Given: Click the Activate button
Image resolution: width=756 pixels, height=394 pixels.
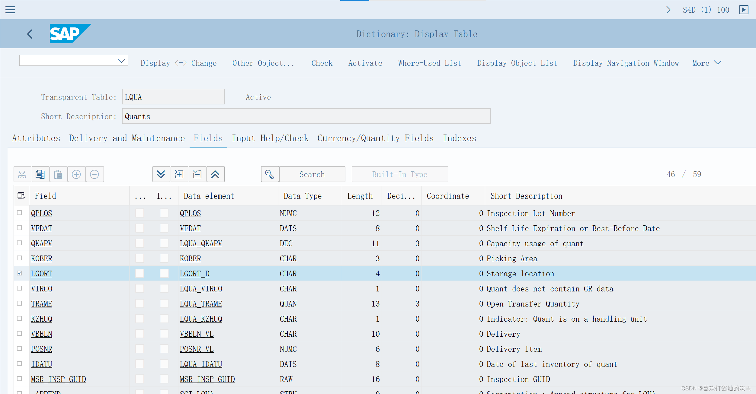Looking at the screenshot, I should 365,63.
